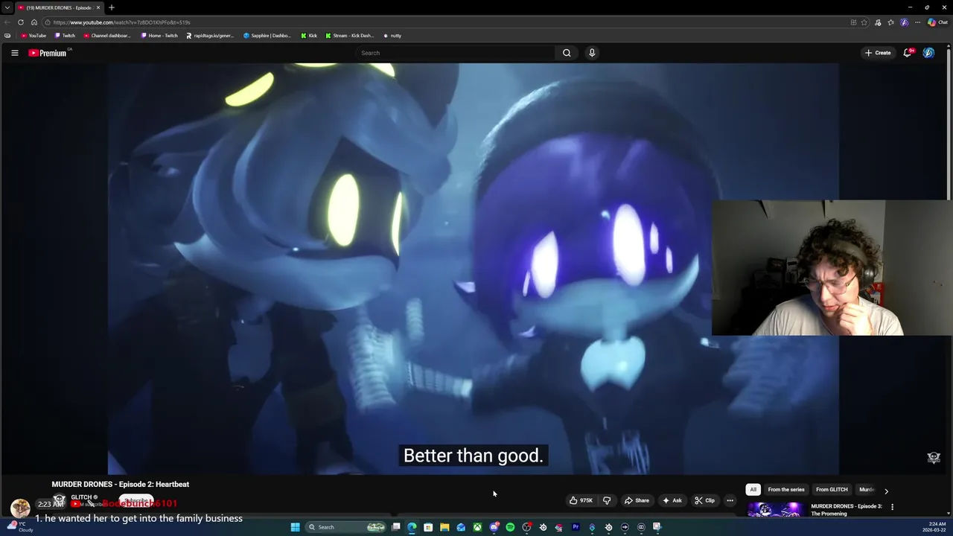Go to browser home page icon

click(x=34, y=22)
